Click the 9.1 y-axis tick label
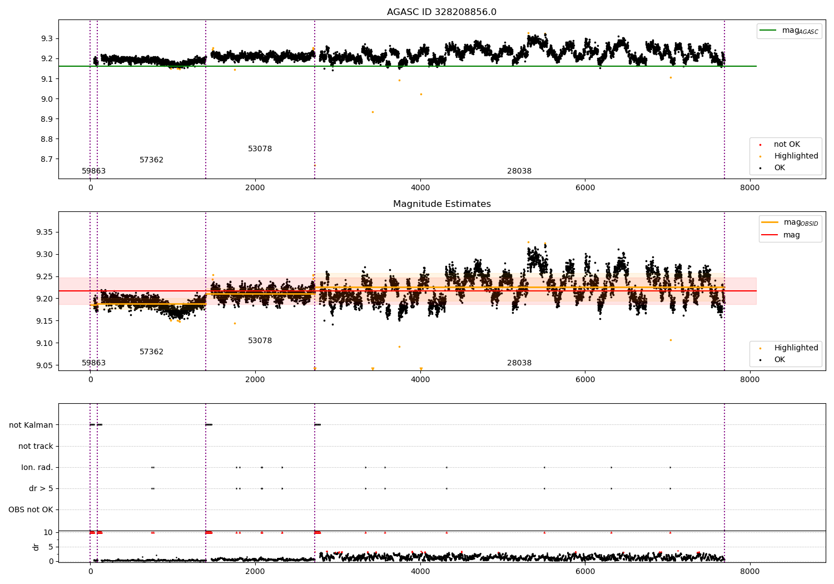Image resolution: width=834 pixels, height=584 pixels. [x=47, y=80]
